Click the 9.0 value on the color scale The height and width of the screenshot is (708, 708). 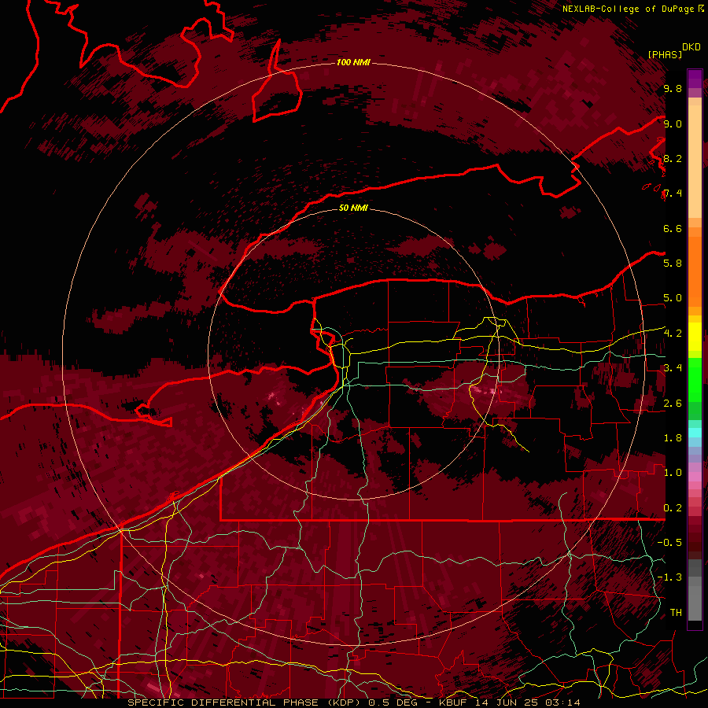pos(673,124)
